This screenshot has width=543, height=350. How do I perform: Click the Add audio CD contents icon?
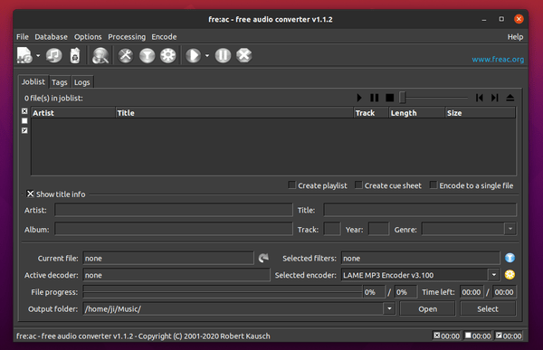pos(53,55)
